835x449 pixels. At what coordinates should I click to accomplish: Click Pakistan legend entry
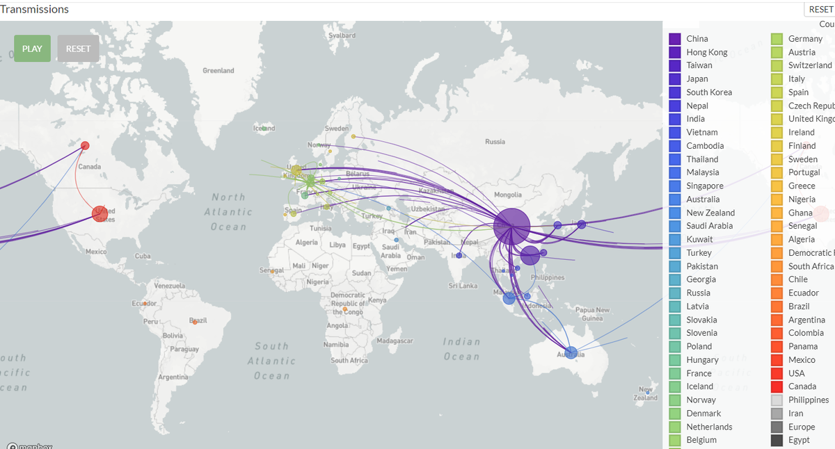702,266
